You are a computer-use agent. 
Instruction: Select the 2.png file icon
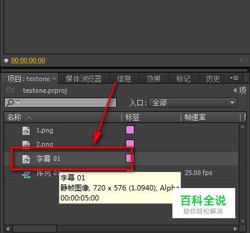point(26,144)
